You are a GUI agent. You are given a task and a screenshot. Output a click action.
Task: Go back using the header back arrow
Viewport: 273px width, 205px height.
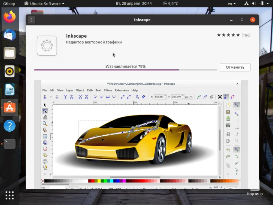31,20
